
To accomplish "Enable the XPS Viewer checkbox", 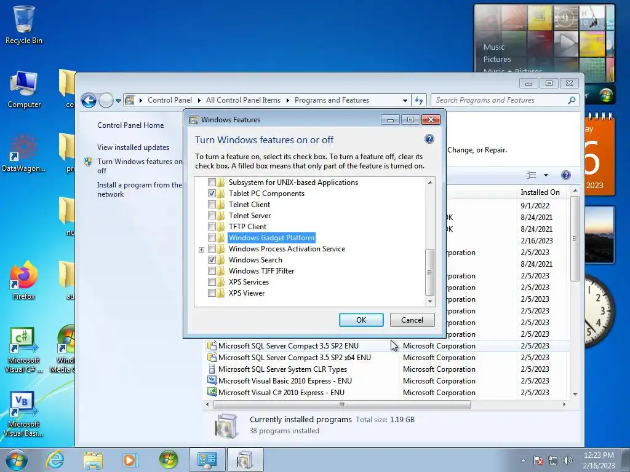I will [x=212, y=293].
